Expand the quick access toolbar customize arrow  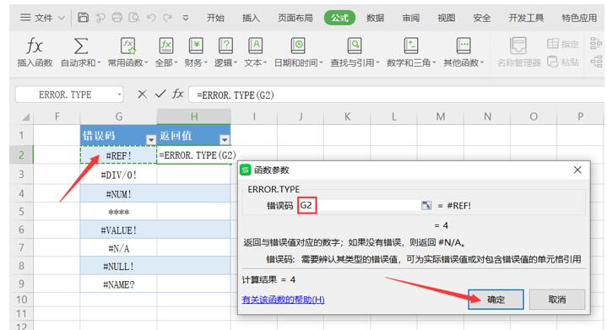click(186, 18)
